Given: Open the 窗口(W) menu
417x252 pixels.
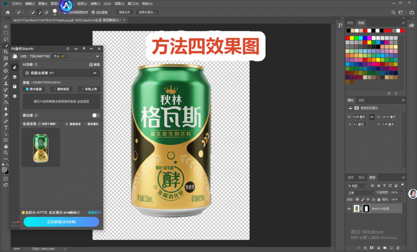Looking at the screenshot, I should (133, 4).
